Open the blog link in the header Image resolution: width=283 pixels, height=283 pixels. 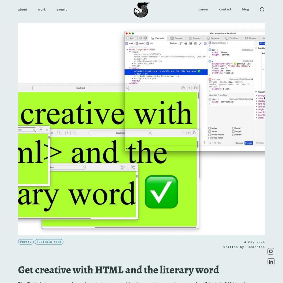(x=245, y=9)
